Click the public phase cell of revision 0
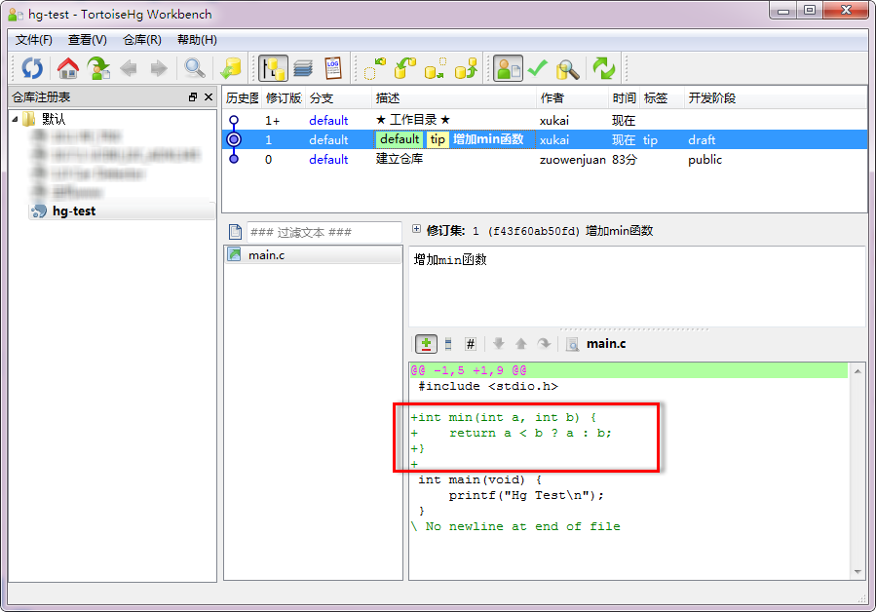 705,160
